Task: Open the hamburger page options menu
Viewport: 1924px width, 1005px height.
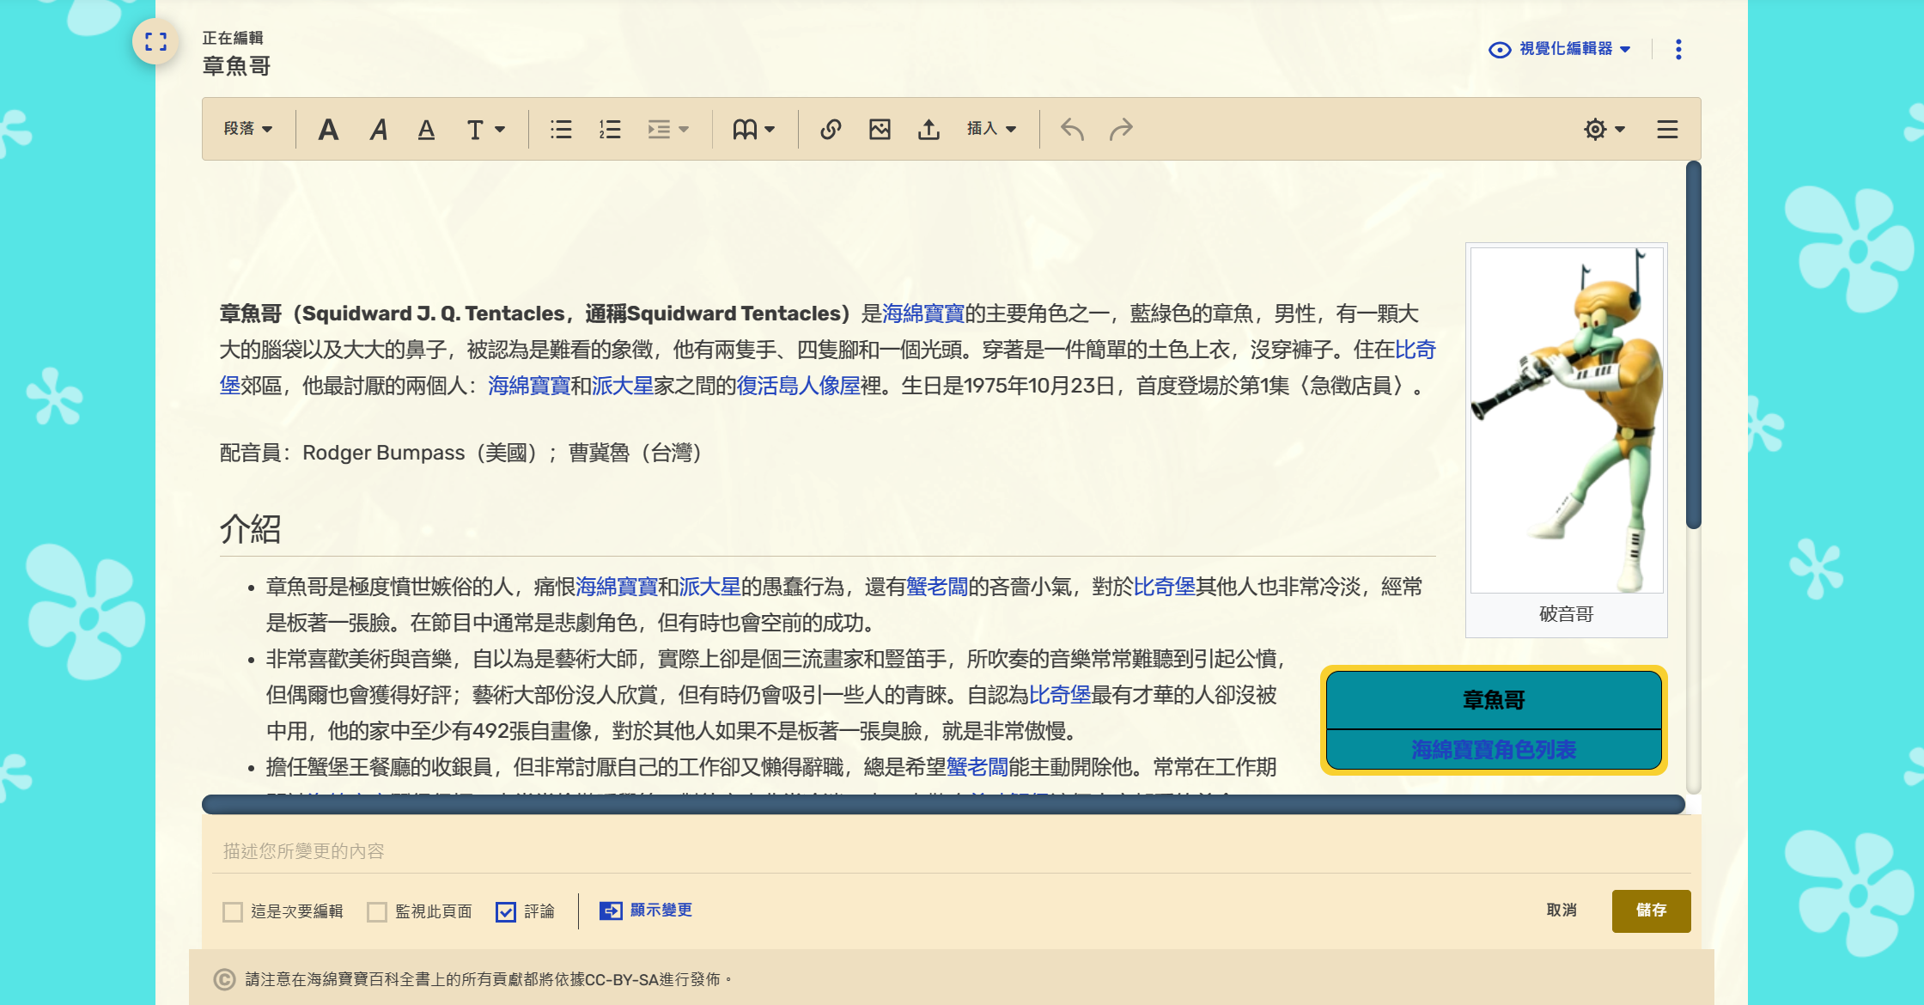Action: (x=1667, y=130)
